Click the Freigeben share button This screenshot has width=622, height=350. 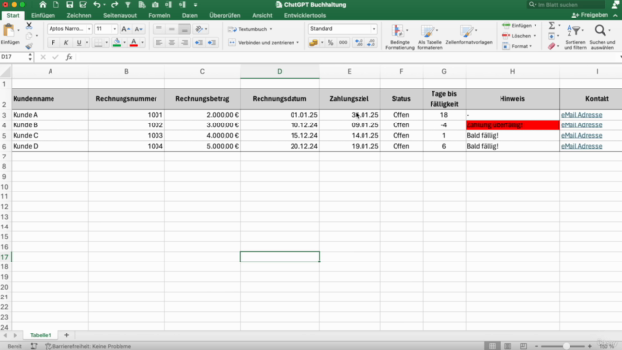point(590,15)
